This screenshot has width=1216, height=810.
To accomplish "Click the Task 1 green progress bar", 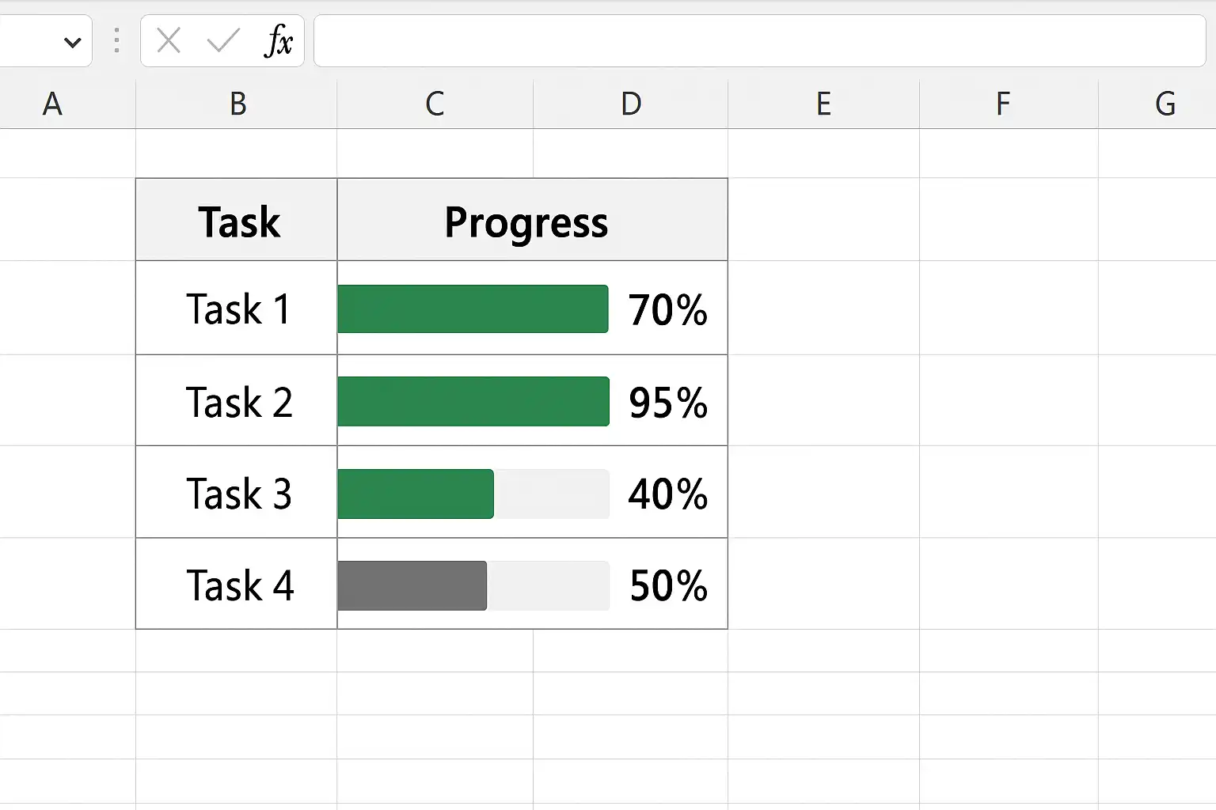I will coord(473,309).
